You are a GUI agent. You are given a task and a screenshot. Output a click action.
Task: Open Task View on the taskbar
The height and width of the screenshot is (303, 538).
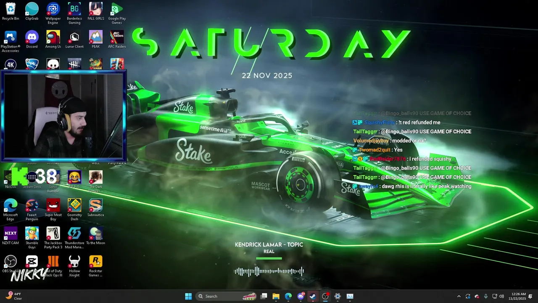point(264,296)
